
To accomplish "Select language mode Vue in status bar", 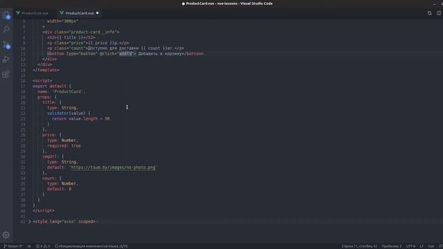I will (431, 246).
